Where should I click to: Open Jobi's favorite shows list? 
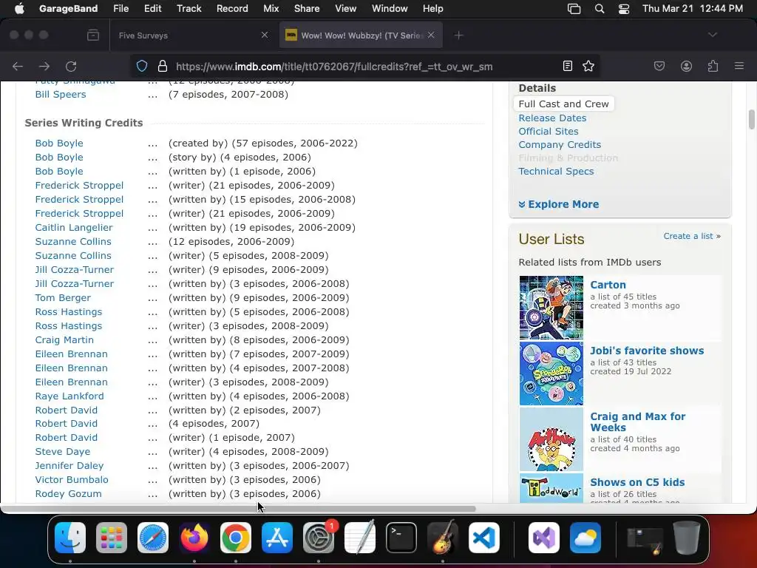[x=647, y=351]
